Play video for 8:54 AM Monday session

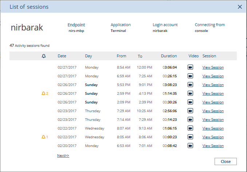190,67
